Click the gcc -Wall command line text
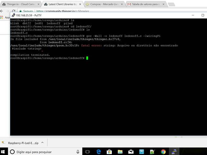The height and width of the screenshot is (155, 207). pyautogui.click(x=123, y=36)
